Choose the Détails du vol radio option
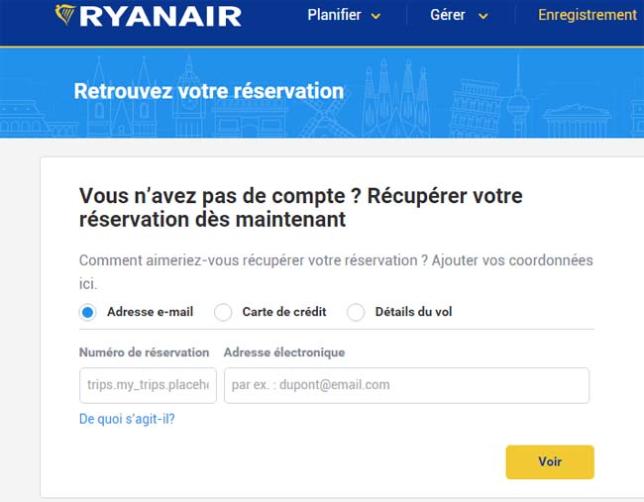The width and height of the screenshot is (644, 502). (356, 312)
